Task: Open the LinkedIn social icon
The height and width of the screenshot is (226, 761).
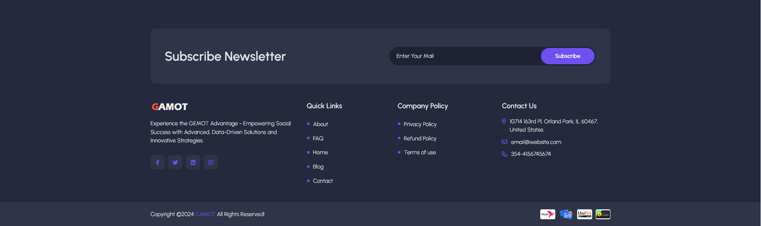Action: click(193, 162)
